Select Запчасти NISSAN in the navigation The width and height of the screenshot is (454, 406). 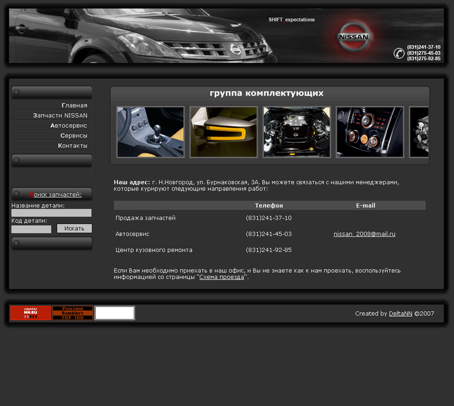tap(60, 115)
